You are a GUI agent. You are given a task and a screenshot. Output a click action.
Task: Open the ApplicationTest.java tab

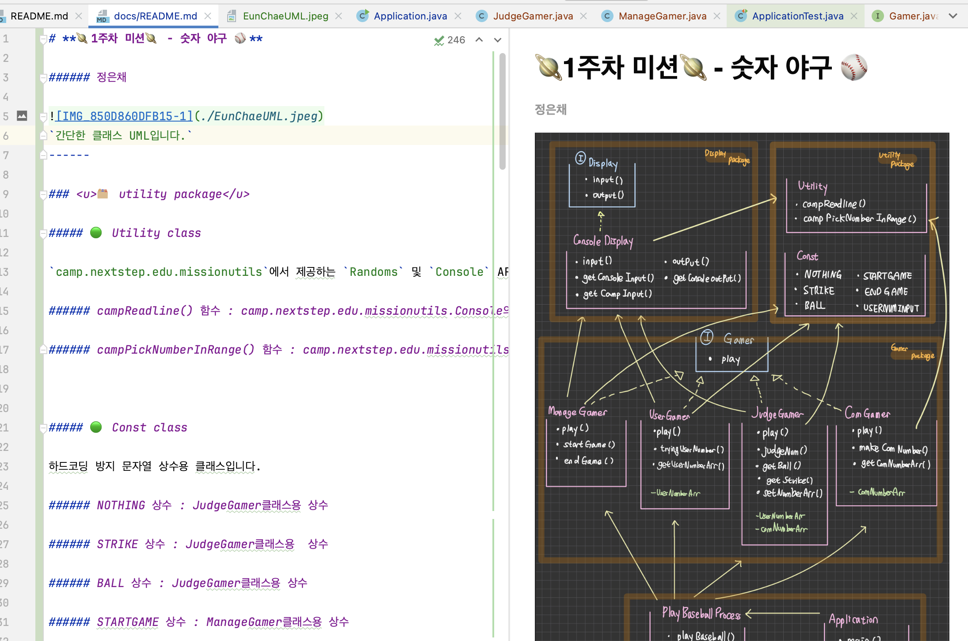pyautogui.click(x=797, y=16)
